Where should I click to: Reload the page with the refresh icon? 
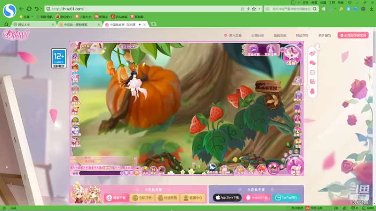tap(29, 9)
